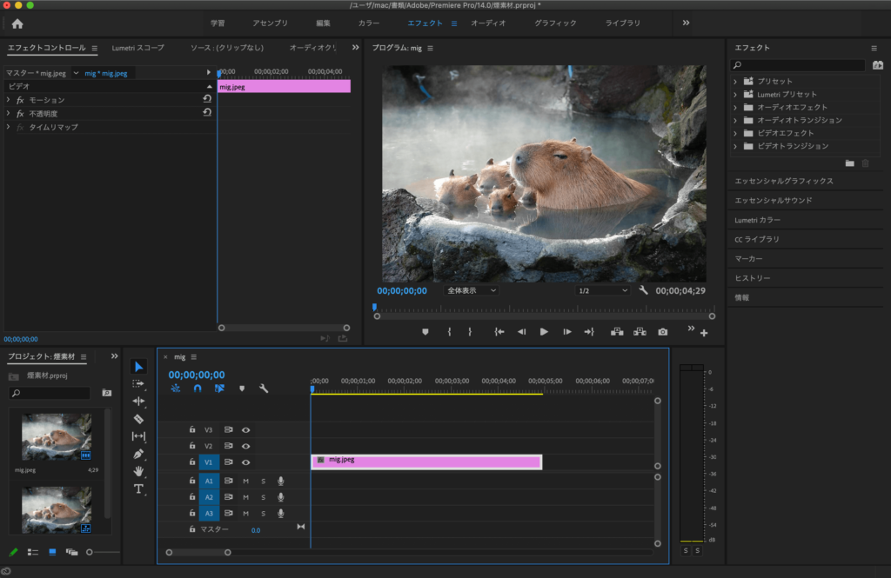Select the Razor tool
The width and height of the screenshot is (891, 578).
click(138, 419)
